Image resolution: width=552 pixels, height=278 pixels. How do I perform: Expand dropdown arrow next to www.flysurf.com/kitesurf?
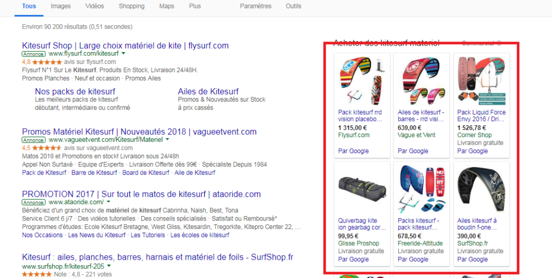(123, 54)
